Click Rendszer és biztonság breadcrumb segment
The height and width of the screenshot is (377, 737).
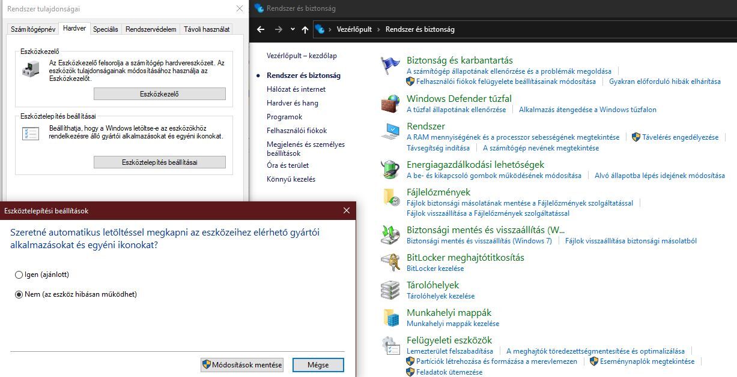(x=420, y=29)
